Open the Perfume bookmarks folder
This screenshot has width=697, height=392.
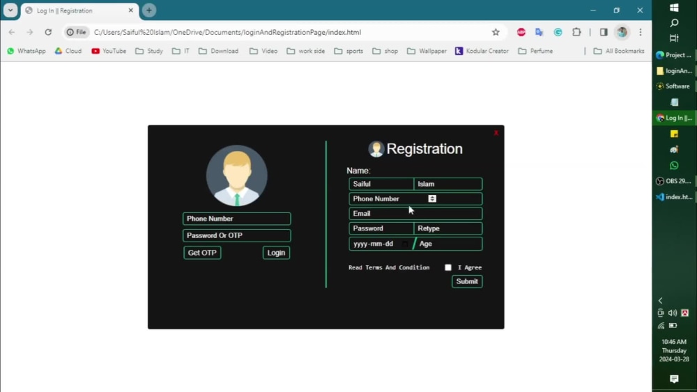coord(535,51)
